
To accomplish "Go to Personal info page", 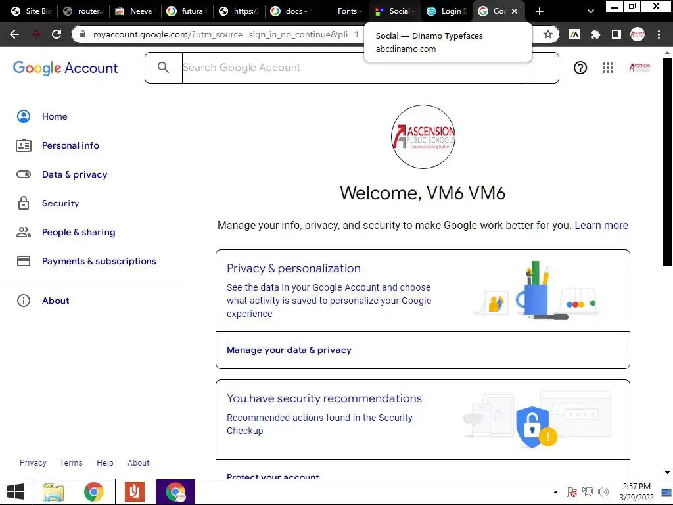I will pyautogui.click(x=70, y=145).
